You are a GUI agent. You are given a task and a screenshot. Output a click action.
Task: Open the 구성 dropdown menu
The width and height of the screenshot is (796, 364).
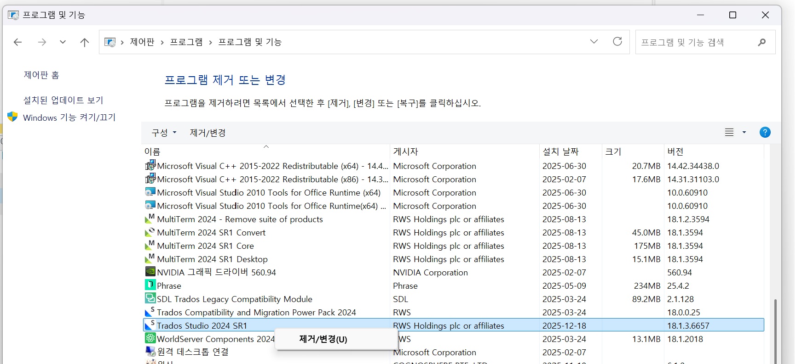[x=164, y=133]
